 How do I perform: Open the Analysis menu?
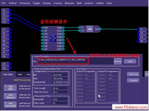(89, 3)
